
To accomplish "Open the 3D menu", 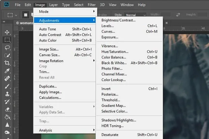I will click(102, 5).
